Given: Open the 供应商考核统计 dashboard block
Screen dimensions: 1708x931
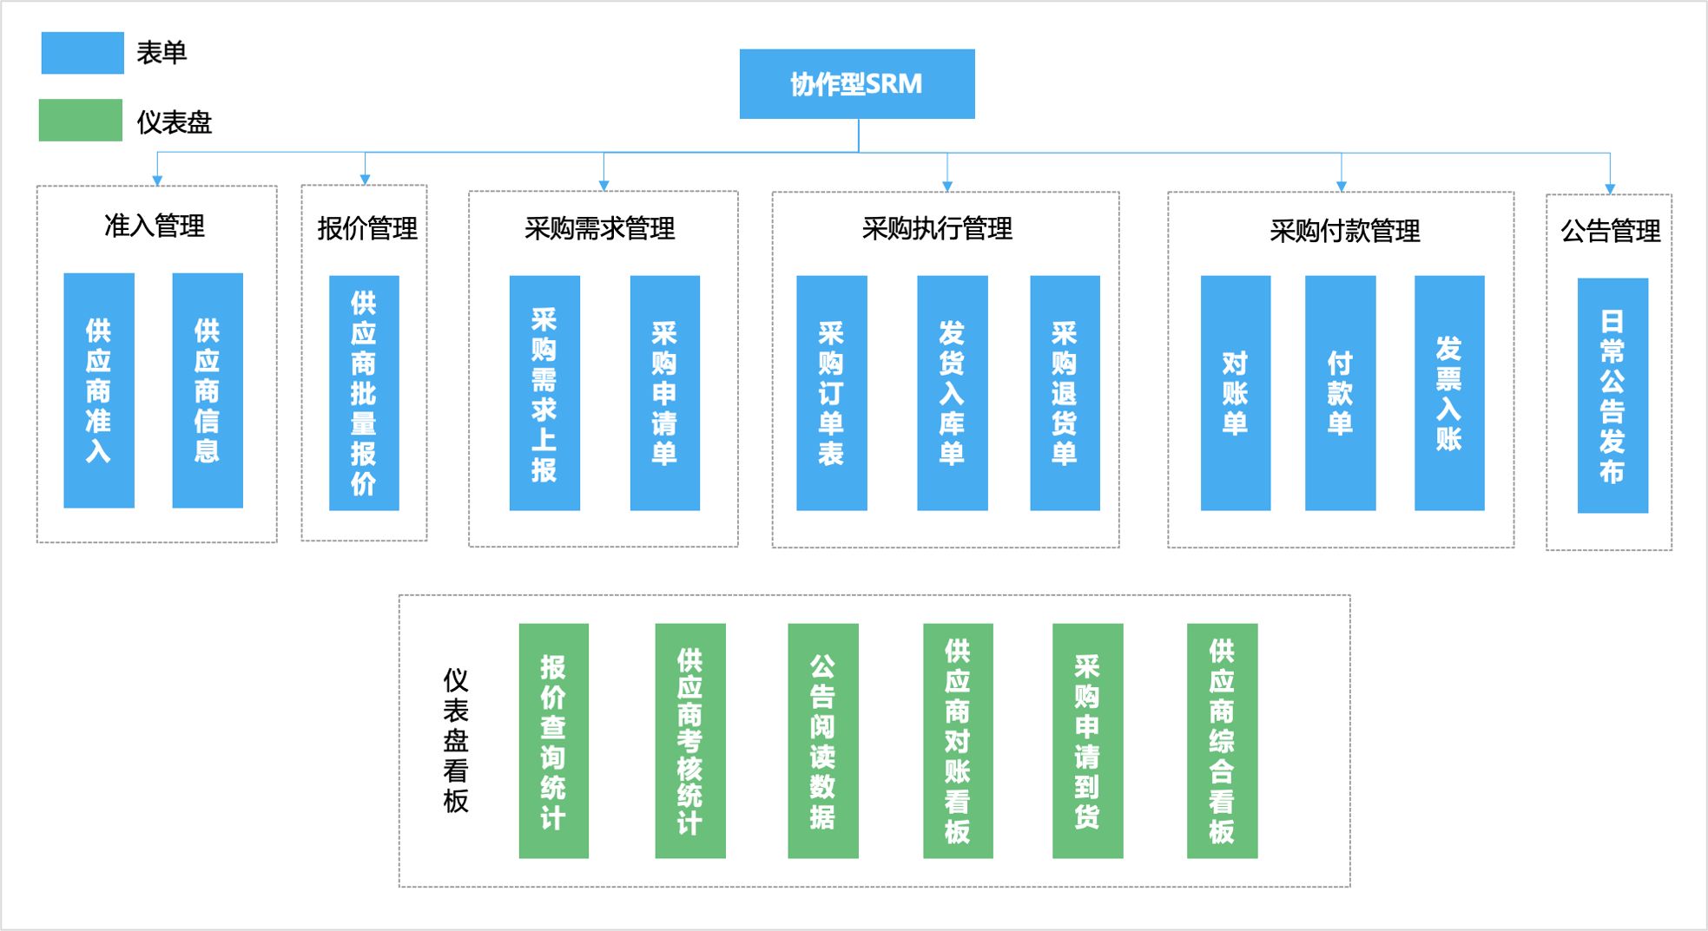Looking at the screenshot, I should pos(690,741).
